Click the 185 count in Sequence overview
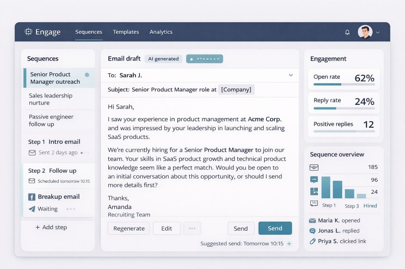The height and width of the screenshot is (269, 405). (x=373, y=167)
